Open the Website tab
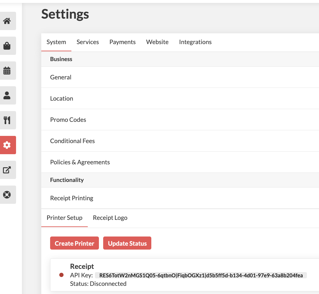The width and height of the screenshot is (319, 294). [157, 42]
